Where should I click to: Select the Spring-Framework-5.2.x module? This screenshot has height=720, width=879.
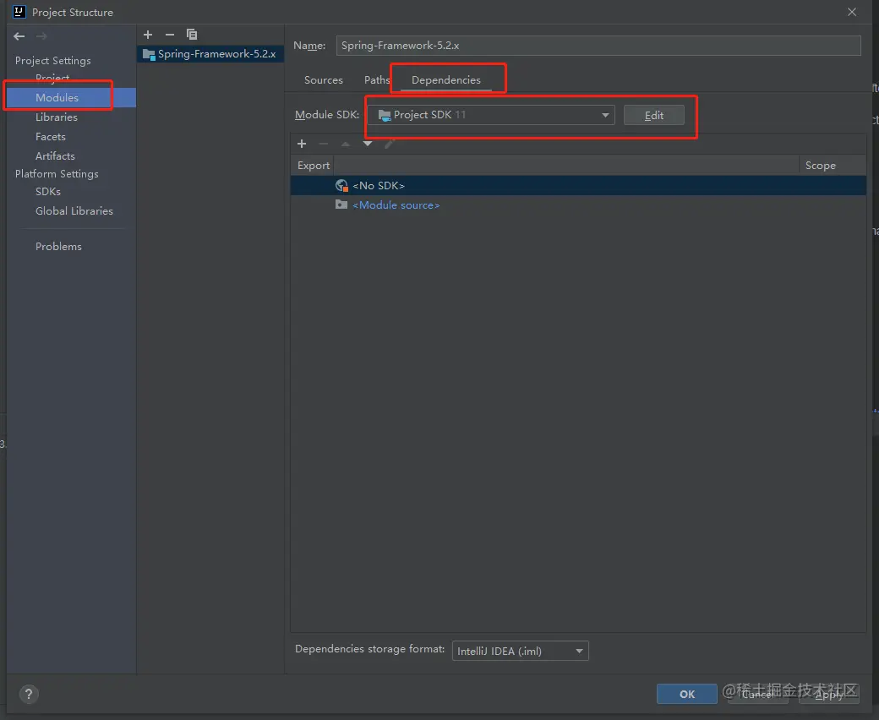(x=210, y=54)
